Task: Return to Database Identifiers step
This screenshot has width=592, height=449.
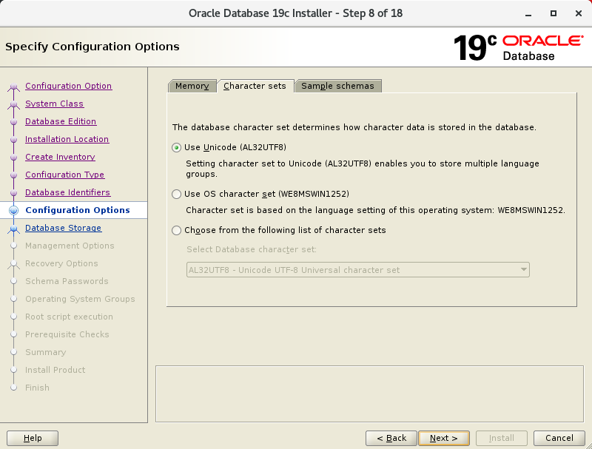Action: pos(67,192)
